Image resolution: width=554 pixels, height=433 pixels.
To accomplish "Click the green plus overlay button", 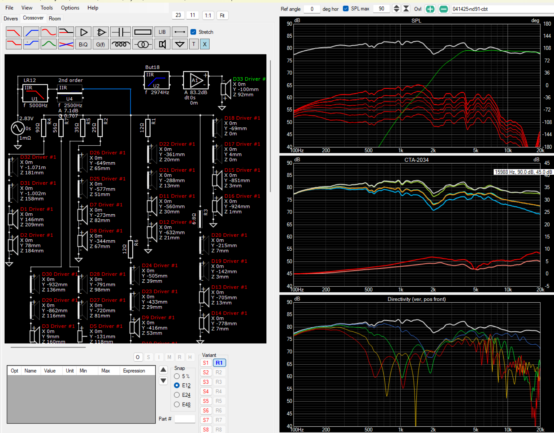I will [x=430, y=9].
